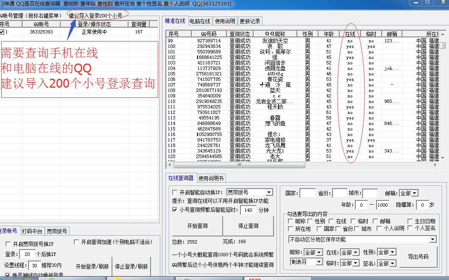
Task: Open the 更新记录 tab
Action: (250, 21)
